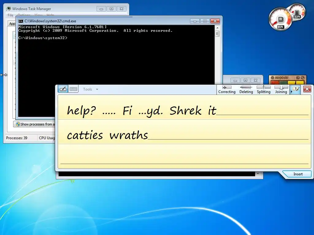Close the window behind the Input Panel
Viewport: 314px width, 235px height.
pyautogui.click(x=255, y=80)
